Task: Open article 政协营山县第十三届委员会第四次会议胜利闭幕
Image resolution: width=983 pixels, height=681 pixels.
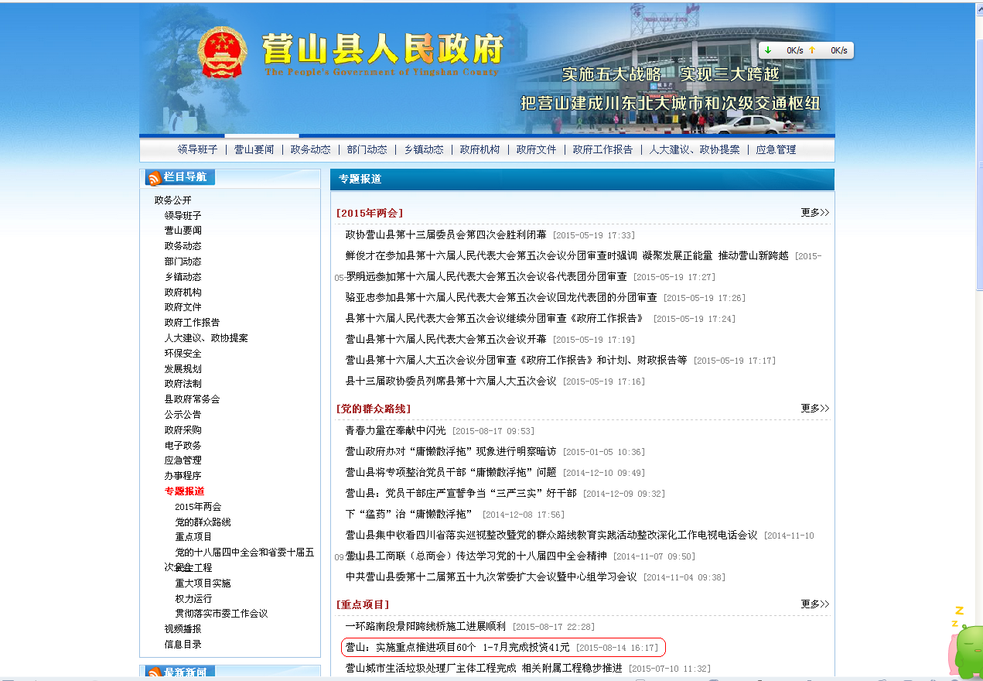Action: 445,235
